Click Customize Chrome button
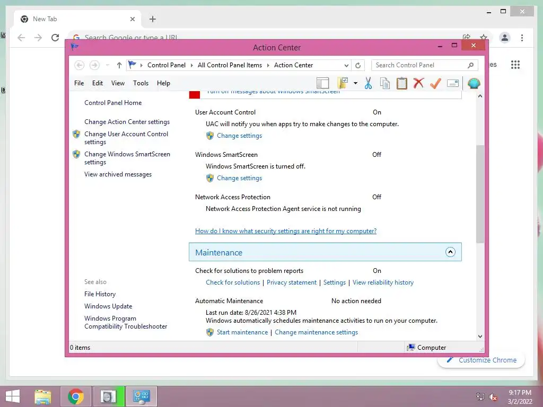The width and height of the screenshot is (543, 407). [x=481, y=360]
